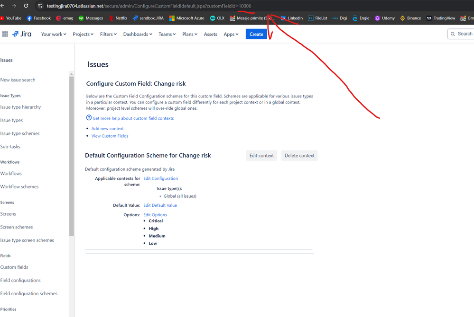
Task: Click the Search field
Action: click(x=461, y=34)
